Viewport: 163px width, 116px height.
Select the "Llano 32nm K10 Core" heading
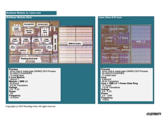coord(110,17)
